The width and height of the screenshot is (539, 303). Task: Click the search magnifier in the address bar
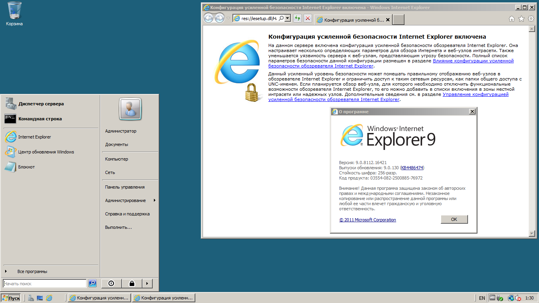(281, 18)
